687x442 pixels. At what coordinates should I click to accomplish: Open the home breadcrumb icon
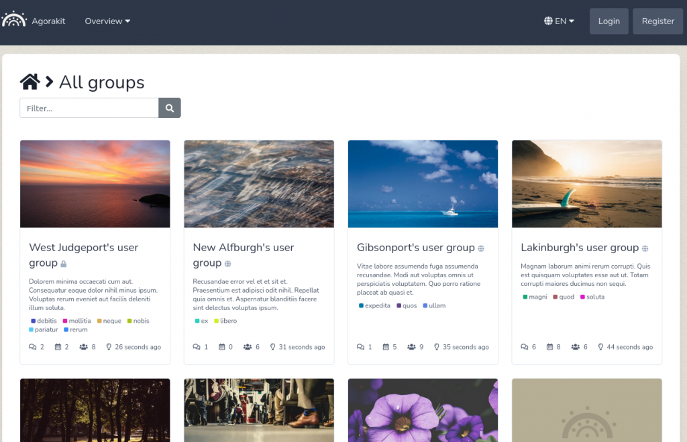tap(30, 82)
